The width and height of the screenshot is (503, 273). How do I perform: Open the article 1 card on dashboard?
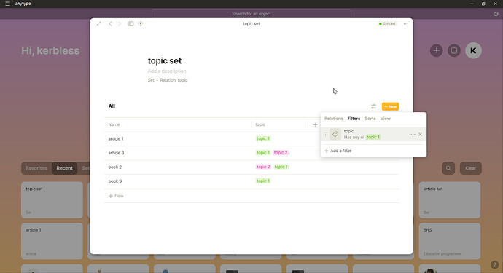coord(52,241)
